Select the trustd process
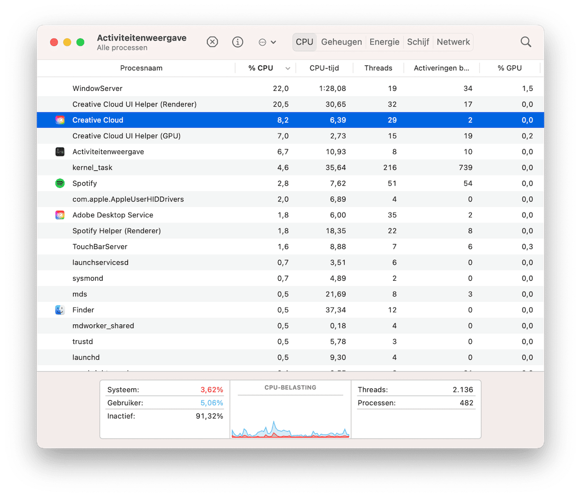The width and height of the screenshot is (581, 497). 290,342
